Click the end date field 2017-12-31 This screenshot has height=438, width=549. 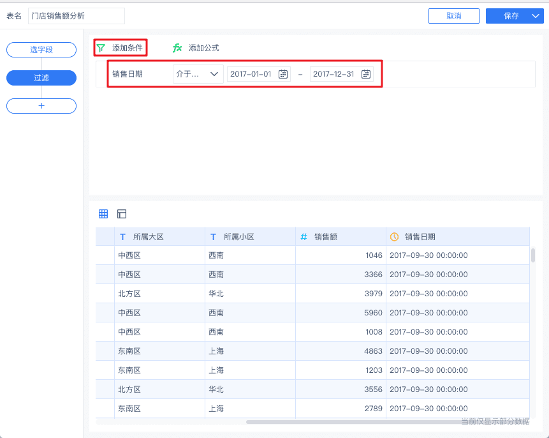pos(341,74)
